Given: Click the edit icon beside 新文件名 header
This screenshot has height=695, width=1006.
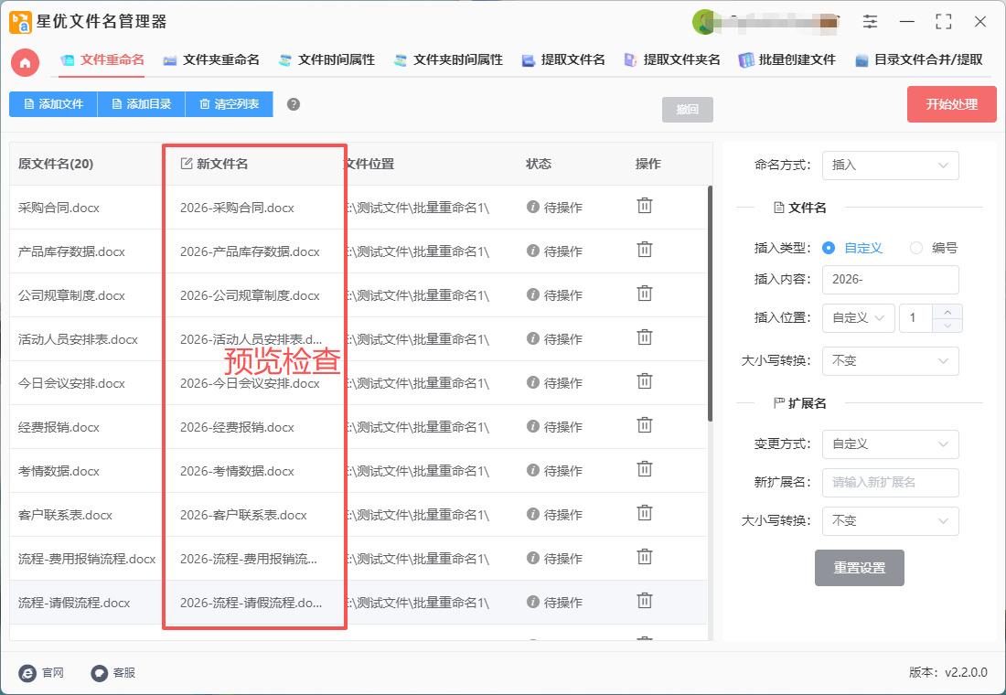Looking at the screenshot, I should [x=186, y=164].
